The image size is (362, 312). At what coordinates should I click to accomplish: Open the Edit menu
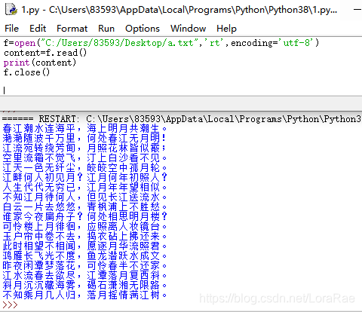click(38, 29)
